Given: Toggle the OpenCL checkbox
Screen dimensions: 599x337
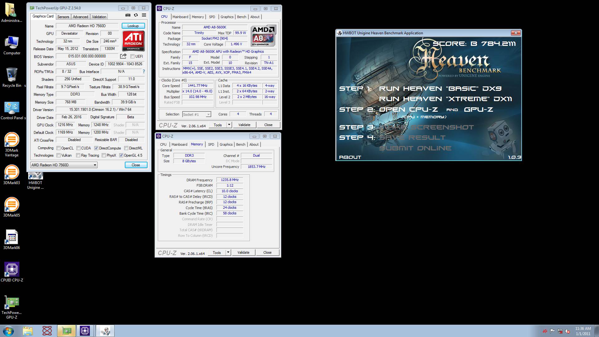Looking at the screenshot, I should point(58,148).
